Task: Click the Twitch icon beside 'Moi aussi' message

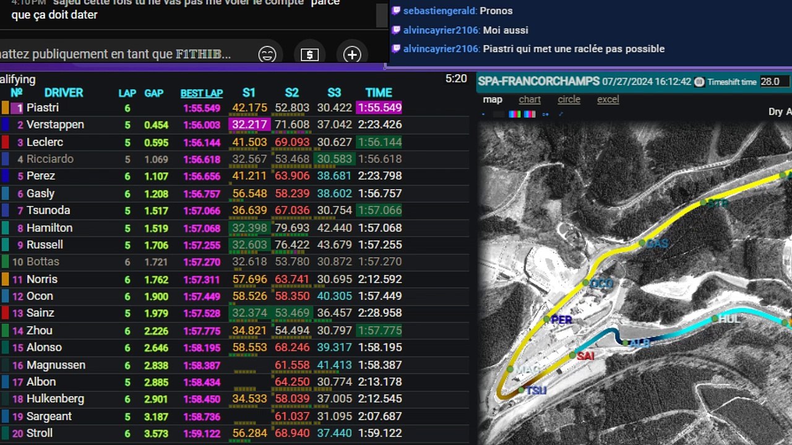Action: tap(396, 30)
